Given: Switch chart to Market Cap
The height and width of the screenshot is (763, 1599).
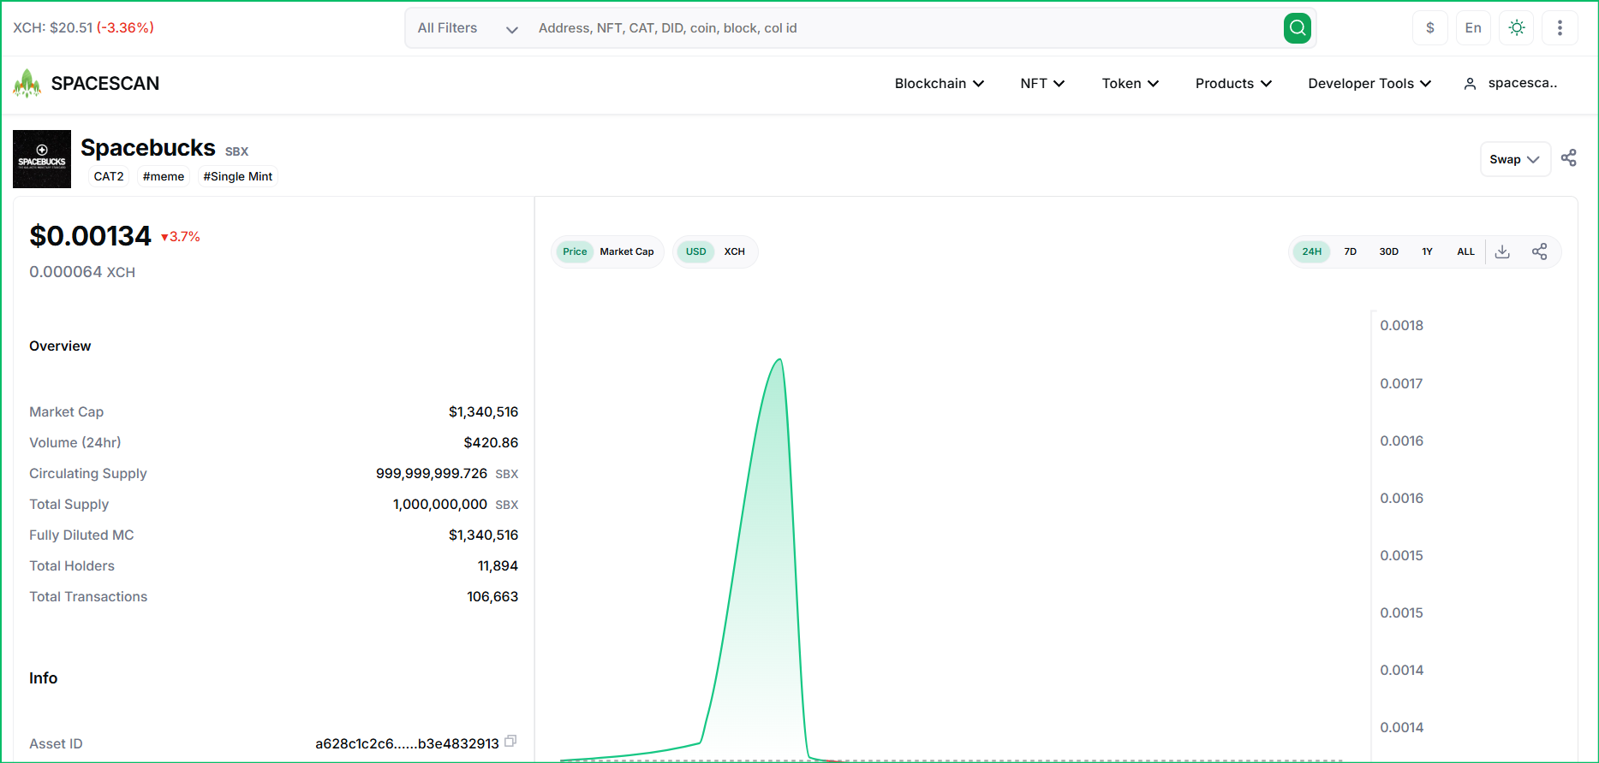Looking at the screenshot, I should (x=627, y=251).
